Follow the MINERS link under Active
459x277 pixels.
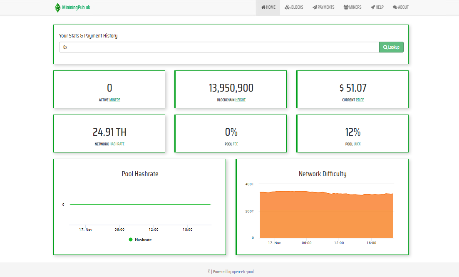[x=115, y=100]
